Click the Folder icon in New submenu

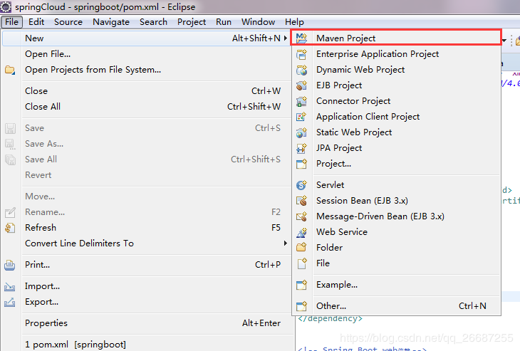click(301, 248)
